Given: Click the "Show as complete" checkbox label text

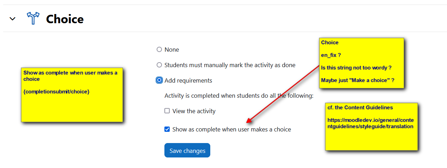Looking at the screenshot, I should coord(232,129).
